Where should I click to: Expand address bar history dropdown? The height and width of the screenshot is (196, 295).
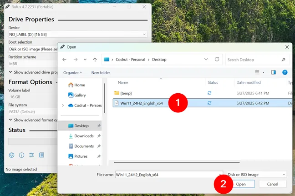(x=206, y=60)
